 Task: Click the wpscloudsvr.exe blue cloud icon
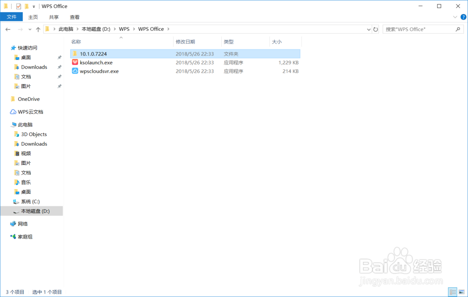[75, 71]
